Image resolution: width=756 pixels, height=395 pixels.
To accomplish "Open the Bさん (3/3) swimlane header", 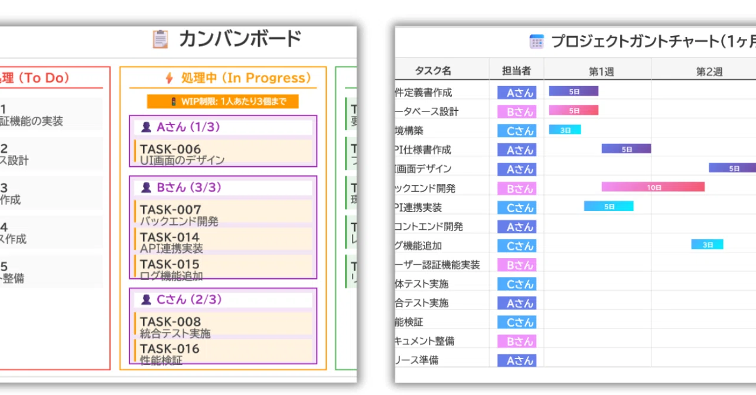I will [x=223, y=187].
